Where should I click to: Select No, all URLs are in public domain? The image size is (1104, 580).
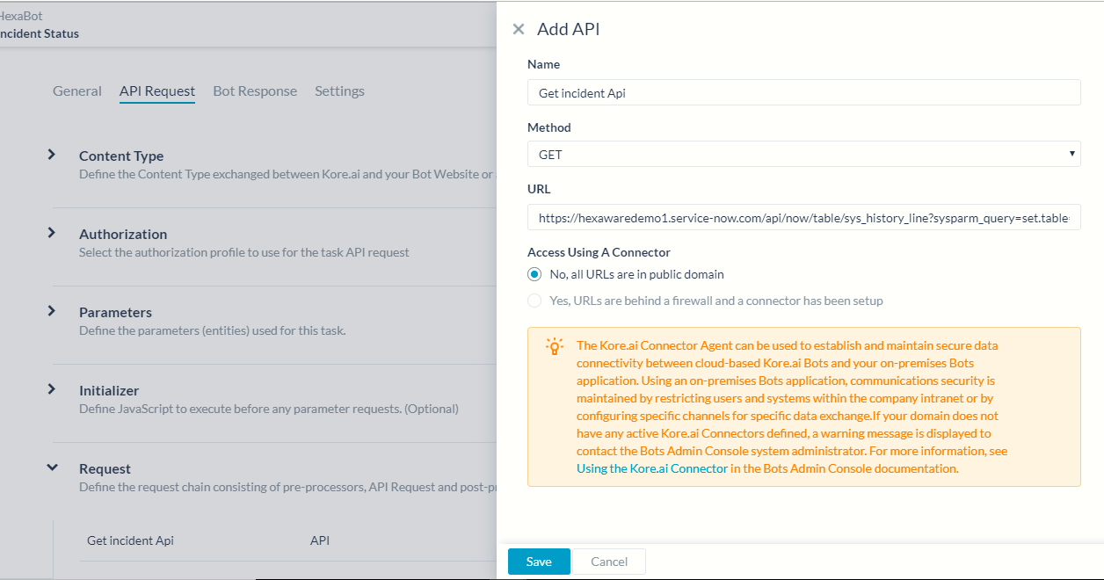(x=534, y=274)
